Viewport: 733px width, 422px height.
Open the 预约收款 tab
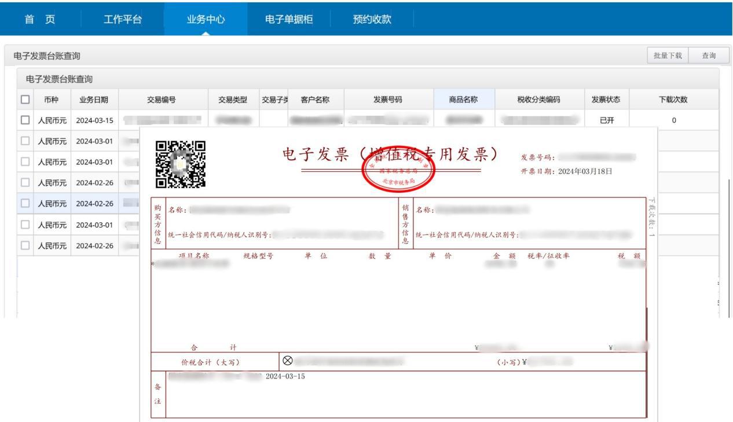pos(372,19)
